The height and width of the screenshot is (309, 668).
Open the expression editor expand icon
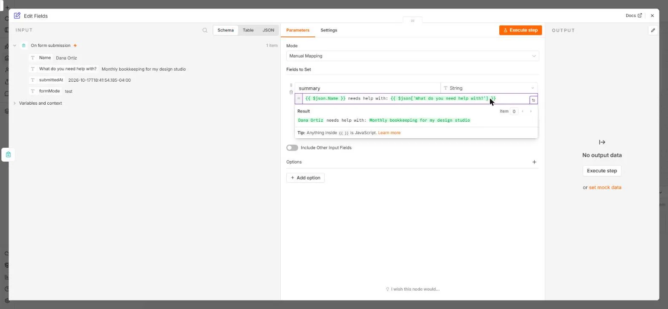533,100
